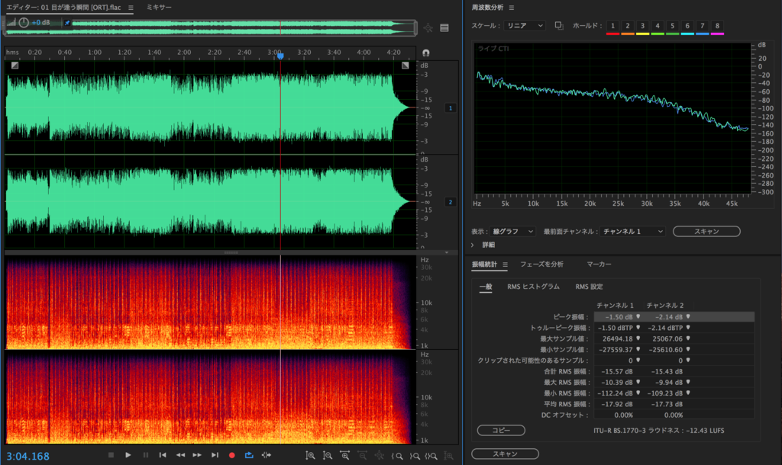Click the +0 dB gain value
The width and height of the screenshot is (782, 465).
41,22
